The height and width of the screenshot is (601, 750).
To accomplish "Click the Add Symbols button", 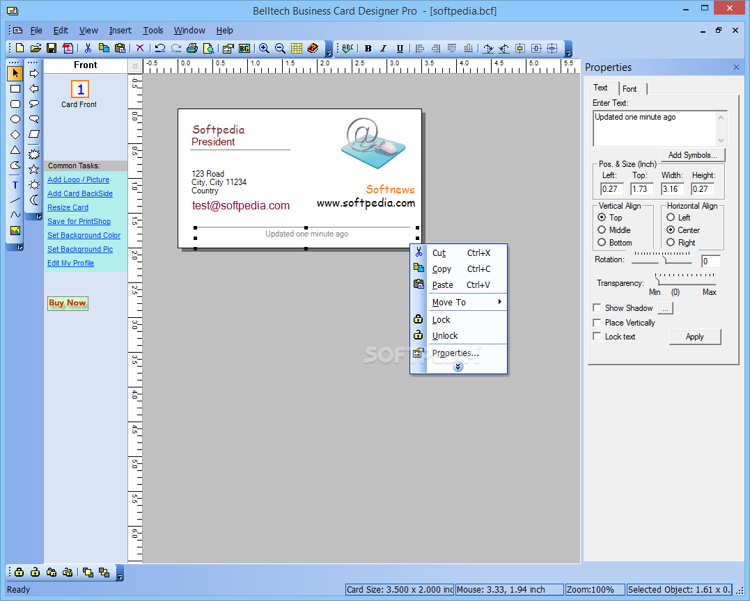I will point(693,155).
